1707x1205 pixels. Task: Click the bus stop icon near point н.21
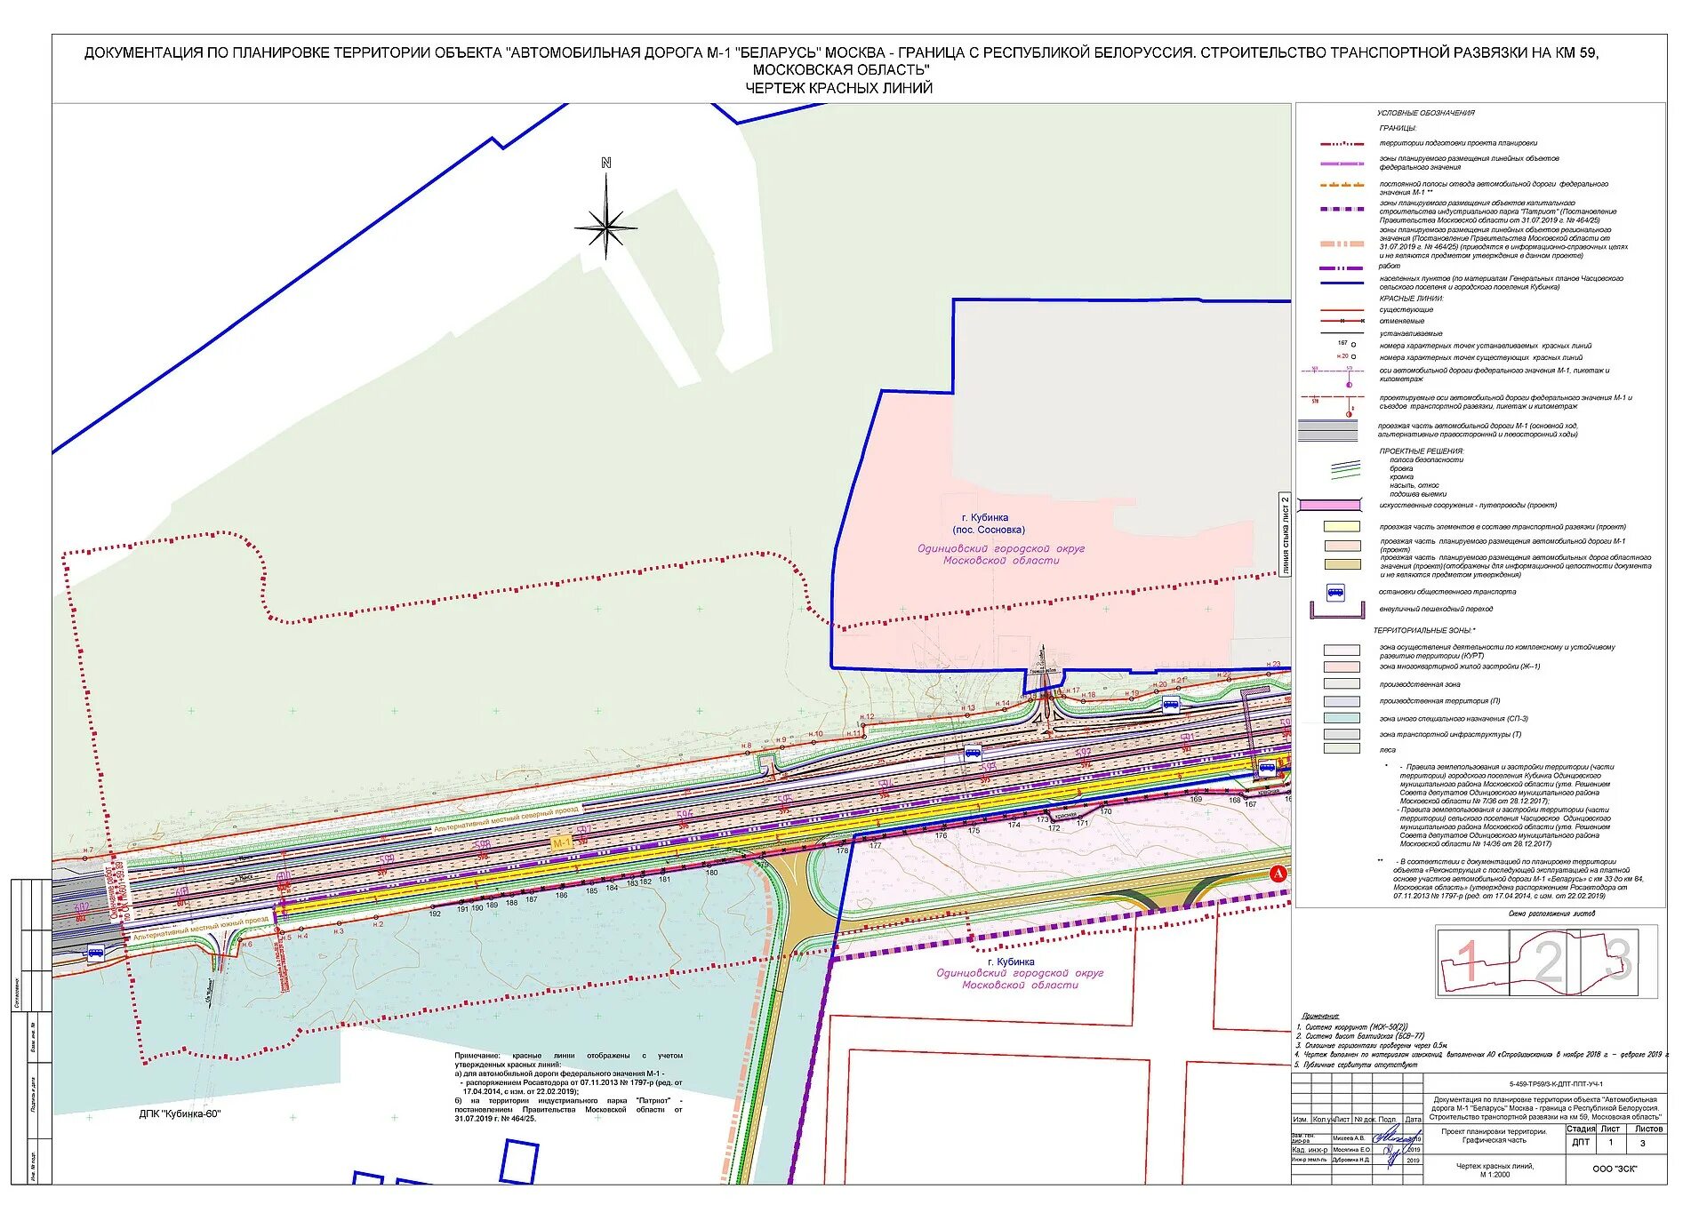tap(1171, 705)
